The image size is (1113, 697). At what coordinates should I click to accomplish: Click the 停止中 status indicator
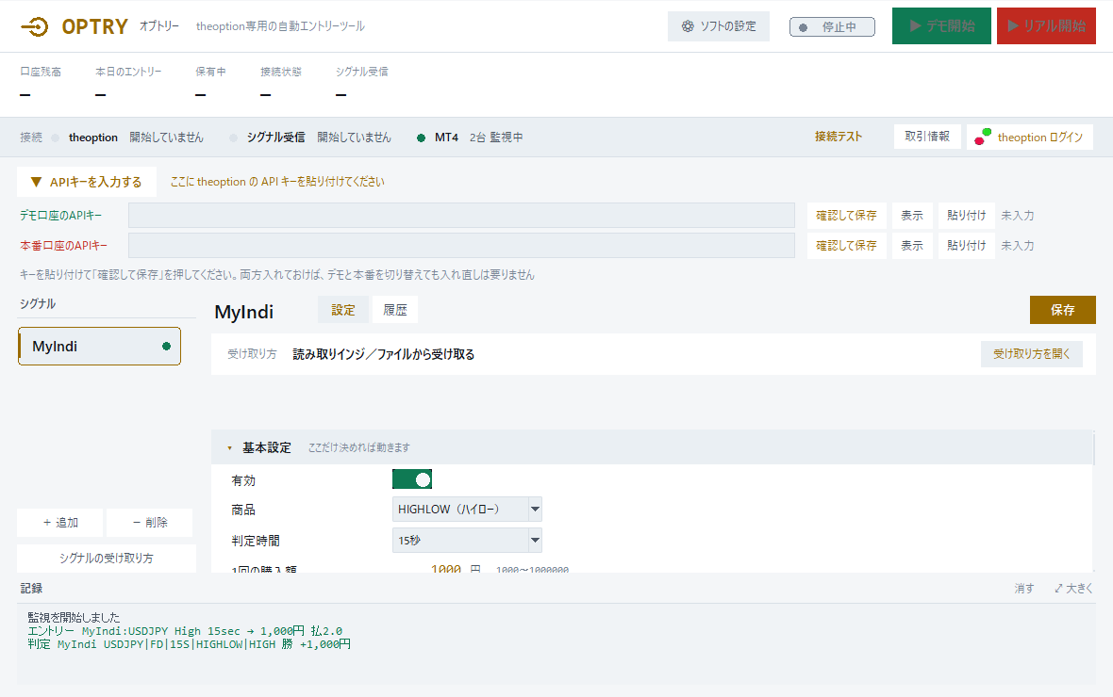832,27
